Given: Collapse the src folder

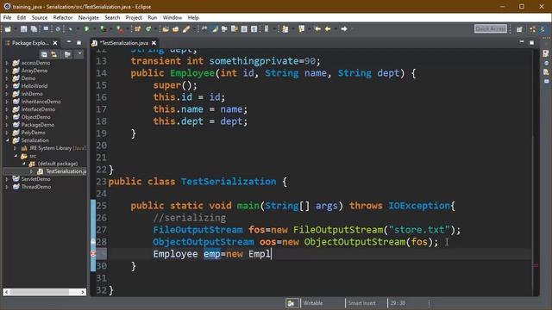Looking at the screenshot, I should tap(16, 156).
